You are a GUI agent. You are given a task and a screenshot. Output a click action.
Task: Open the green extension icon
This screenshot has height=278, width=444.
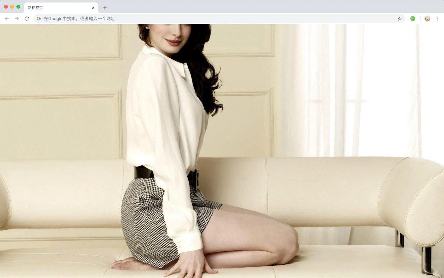point(413,18)
